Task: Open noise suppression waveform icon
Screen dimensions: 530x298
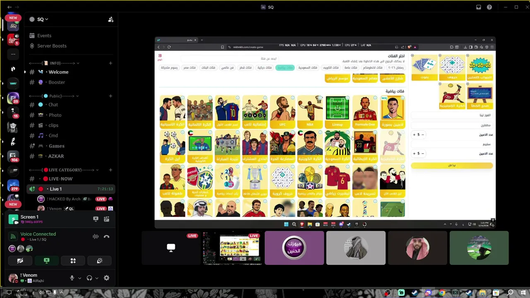Action: (x=96, y=236)
